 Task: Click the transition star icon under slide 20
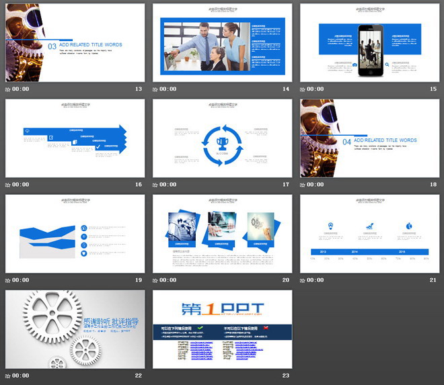tap(155, 280)
